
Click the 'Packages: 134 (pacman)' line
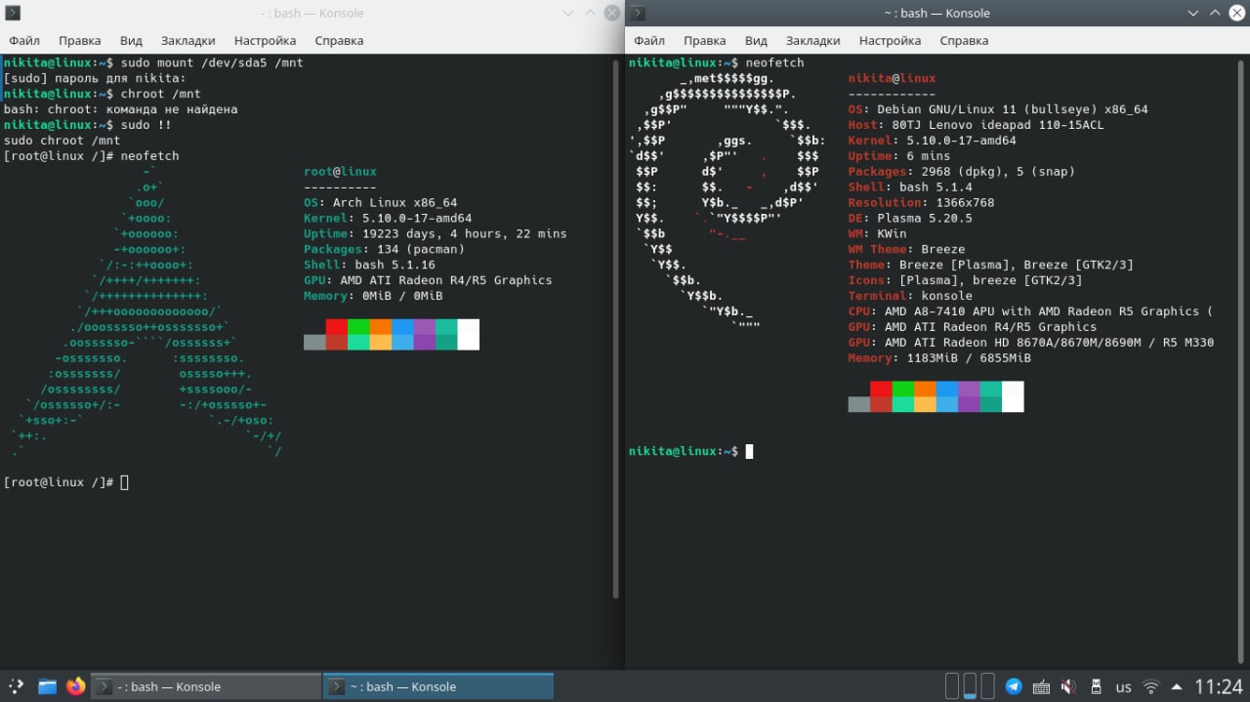[x=384, y=250]
